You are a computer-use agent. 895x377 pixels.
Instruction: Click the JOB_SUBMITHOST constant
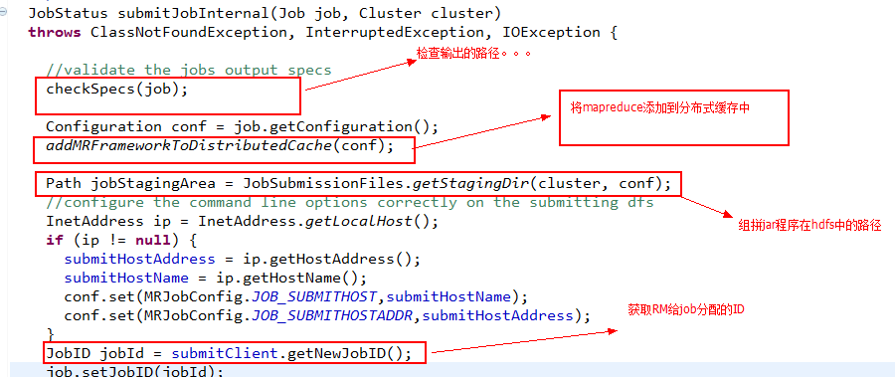314,296
